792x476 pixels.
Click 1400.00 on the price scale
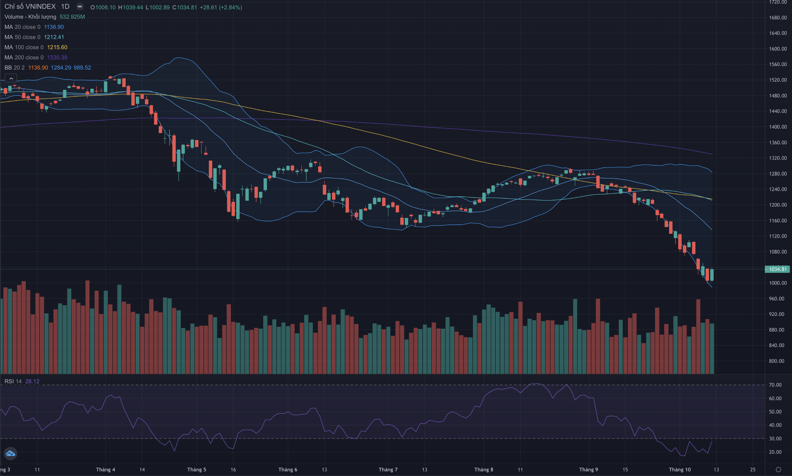[x=778, y=127]
